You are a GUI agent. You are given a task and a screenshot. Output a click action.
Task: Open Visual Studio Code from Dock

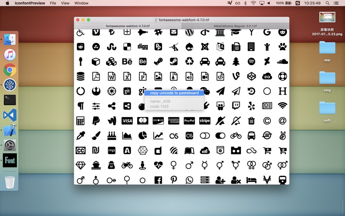click(9, 115)
